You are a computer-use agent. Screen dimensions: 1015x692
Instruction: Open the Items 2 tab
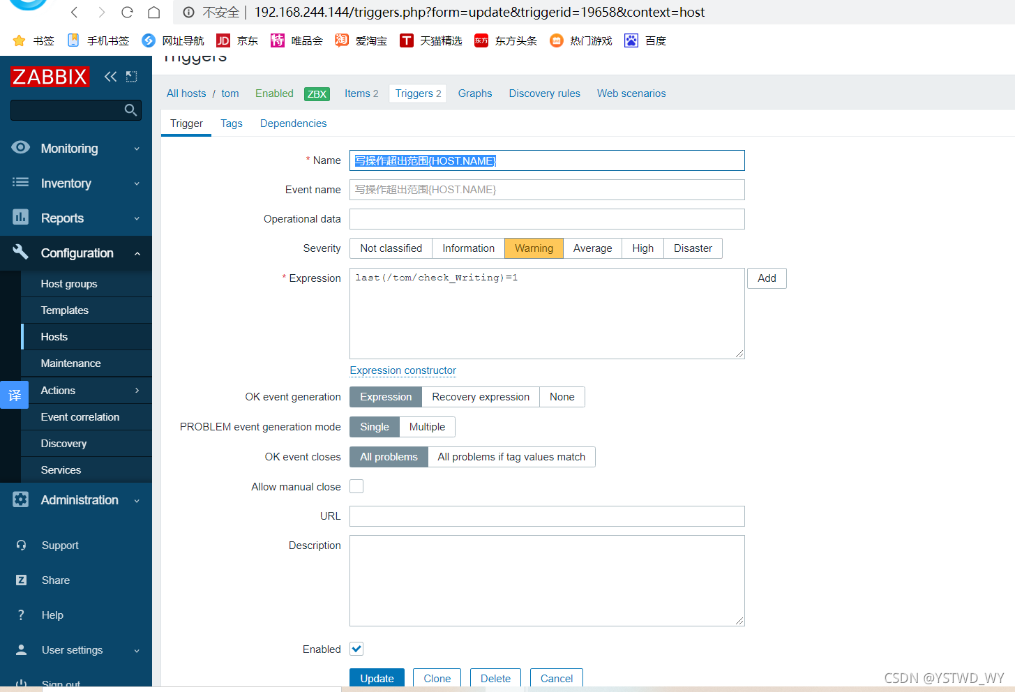[x=361, y=93]
